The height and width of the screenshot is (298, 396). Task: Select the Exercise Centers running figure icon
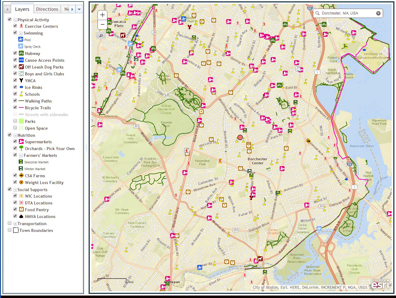point(21,26)
